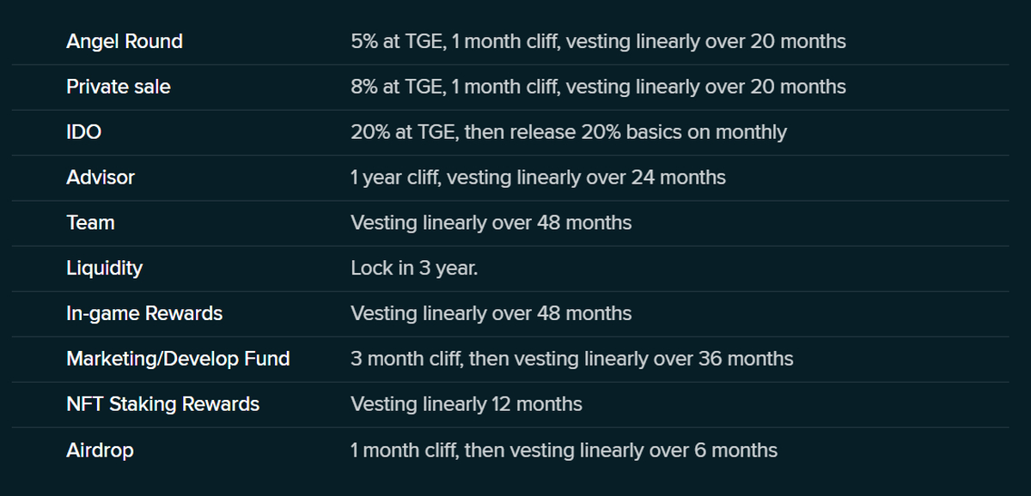
Task: Click the IDO row label
Action: pos(84,132)
